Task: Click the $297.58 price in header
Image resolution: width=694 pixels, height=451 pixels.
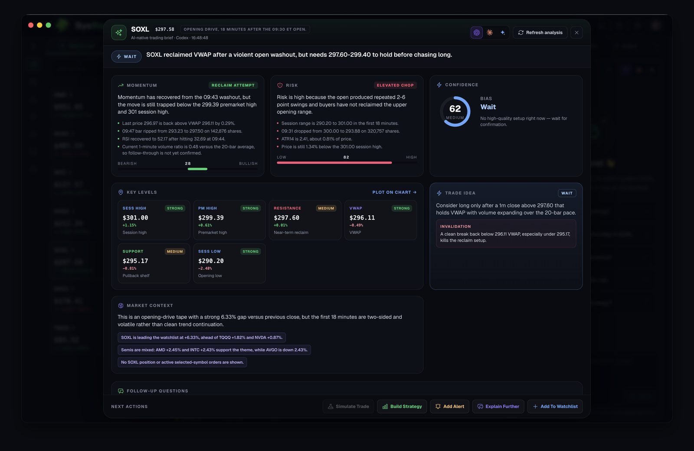Action: coord(165,29)
